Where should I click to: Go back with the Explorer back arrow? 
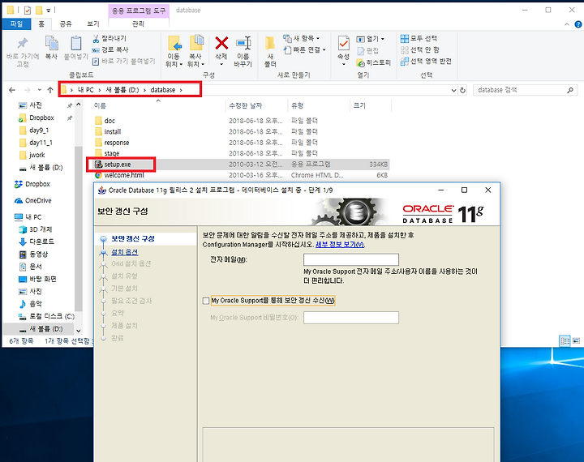pos(12,90)
